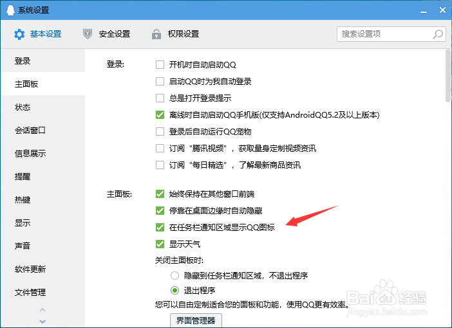Image resolution: width=452 pixels, height=328 pixels.
Task: Open 显示 settings in sidebar
Action: click(x=42, y=223)
